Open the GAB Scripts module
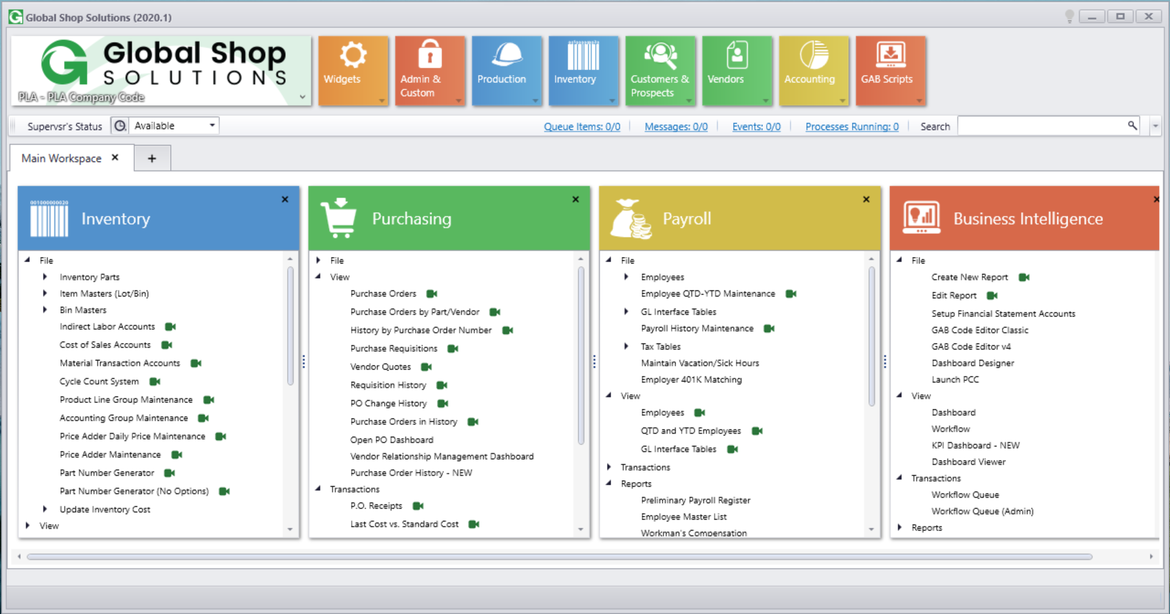The width and height of the screenshot is (1170, 614). pyautogui.click(x=890, y=70)
